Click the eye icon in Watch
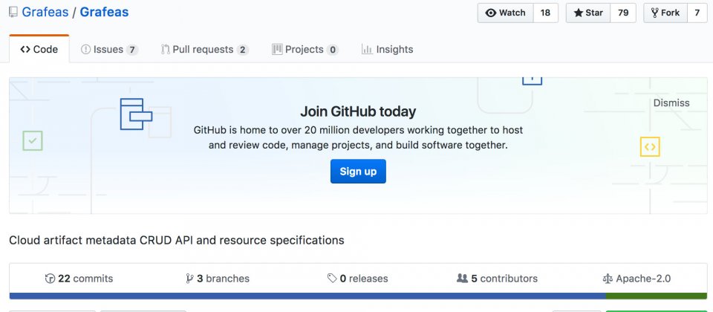 491,13
